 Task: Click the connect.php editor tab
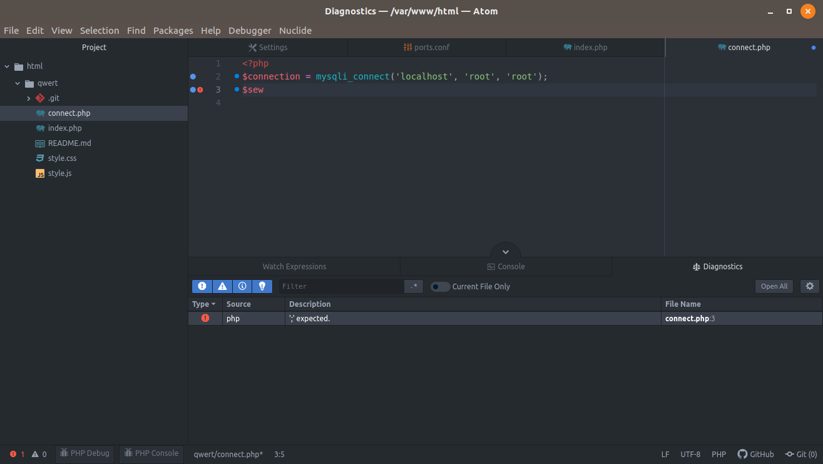point(744,48)
